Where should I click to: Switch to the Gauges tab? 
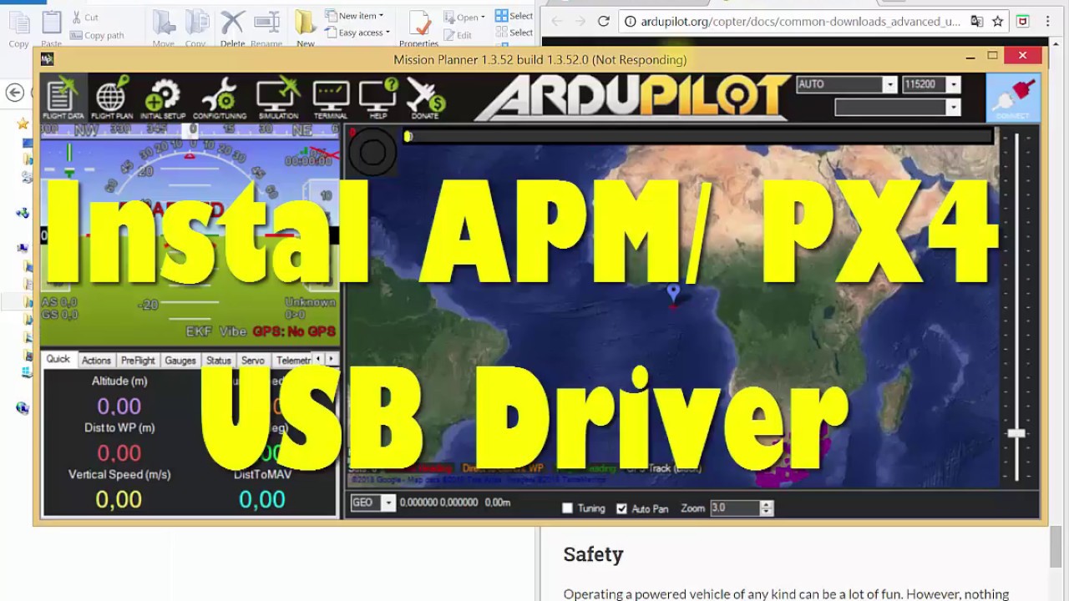(x=180, y=361)
